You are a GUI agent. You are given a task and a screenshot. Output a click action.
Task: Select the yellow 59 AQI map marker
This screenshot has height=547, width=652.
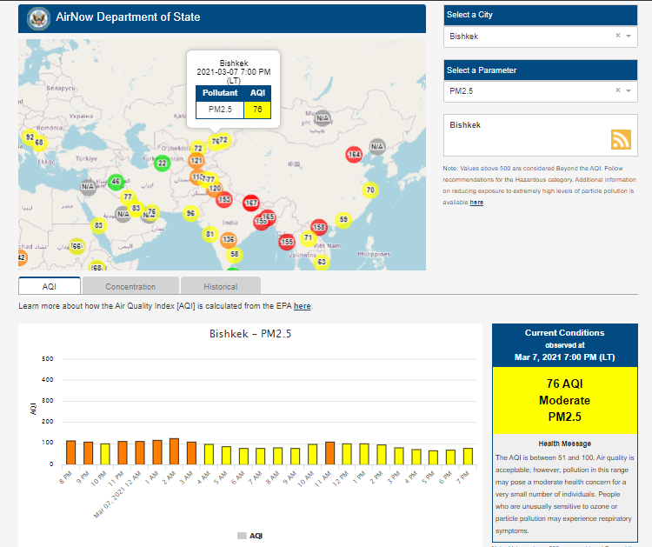tap(343, 220)
